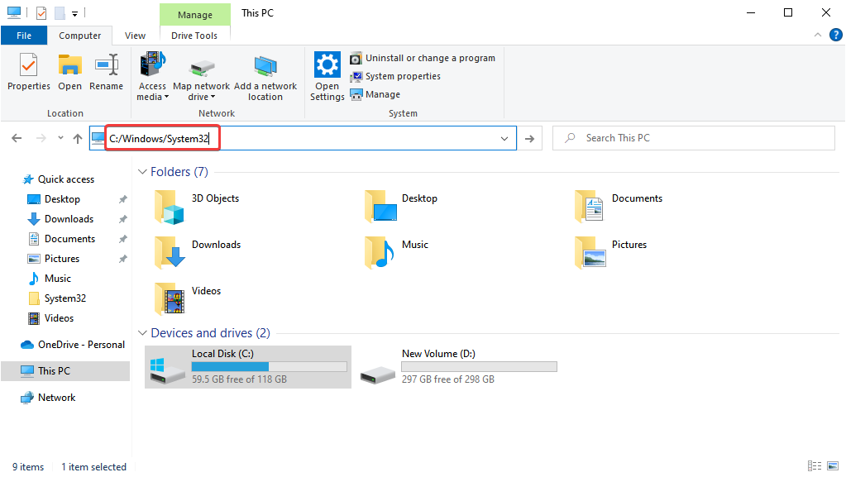Open System32 in navigation pane

click(57, 298)
